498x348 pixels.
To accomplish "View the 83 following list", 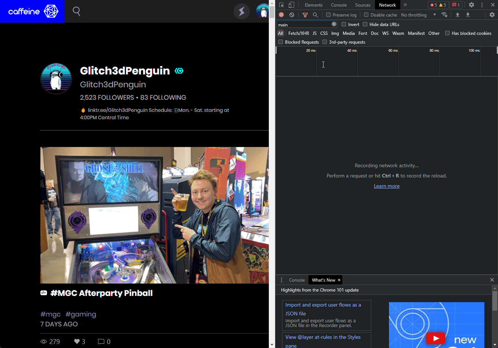I will tap(163, 98).
